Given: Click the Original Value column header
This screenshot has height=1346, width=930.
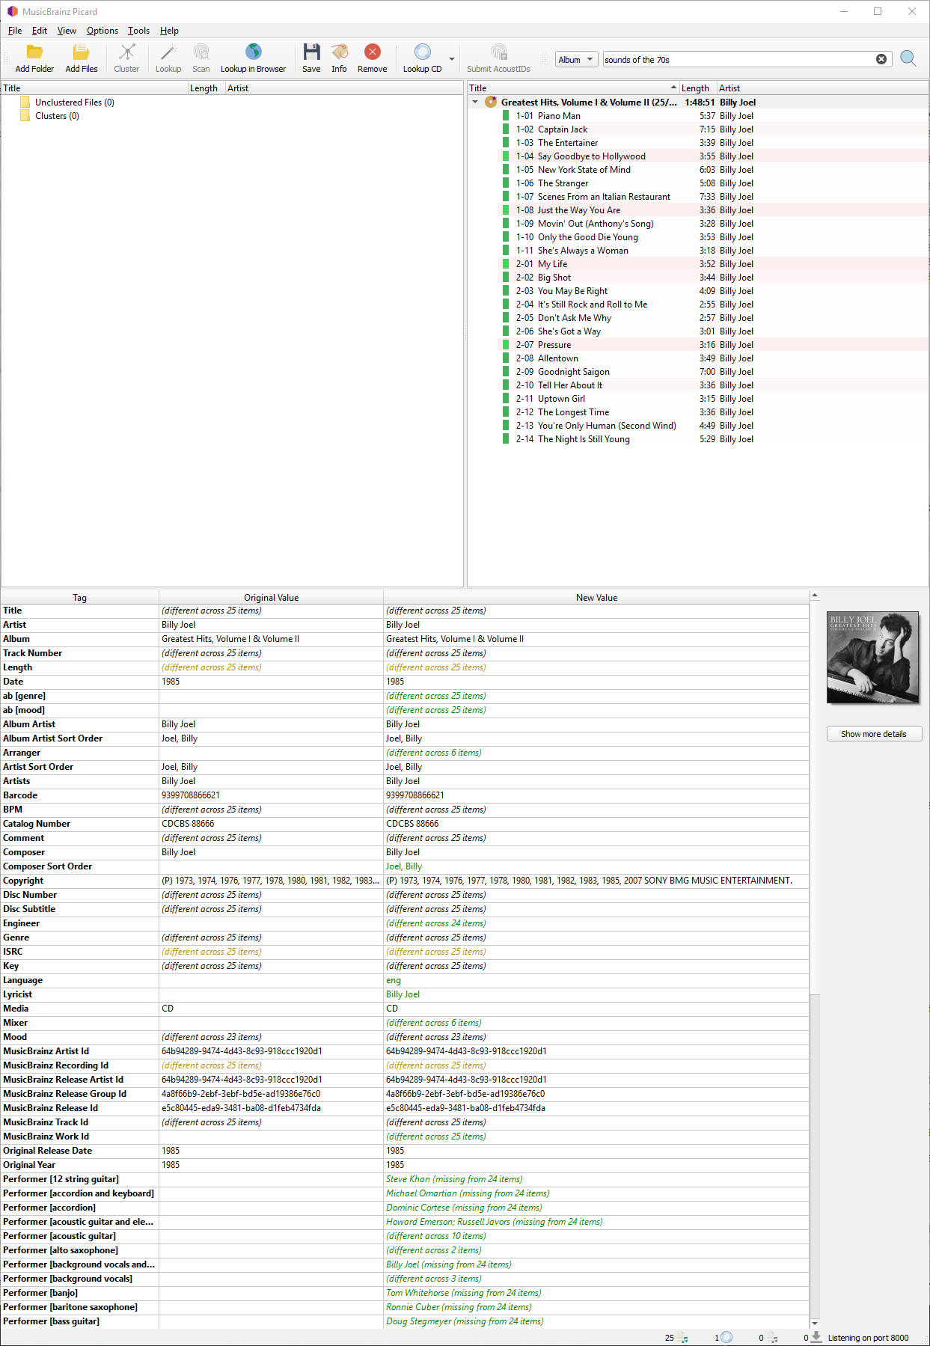Looking at the screenshot, I should click(x=271, y=598).
